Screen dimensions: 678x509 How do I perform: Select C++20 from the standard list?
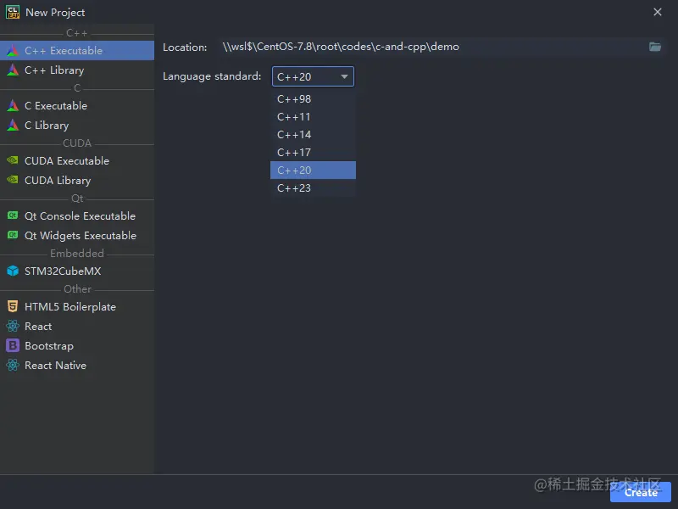313,171
